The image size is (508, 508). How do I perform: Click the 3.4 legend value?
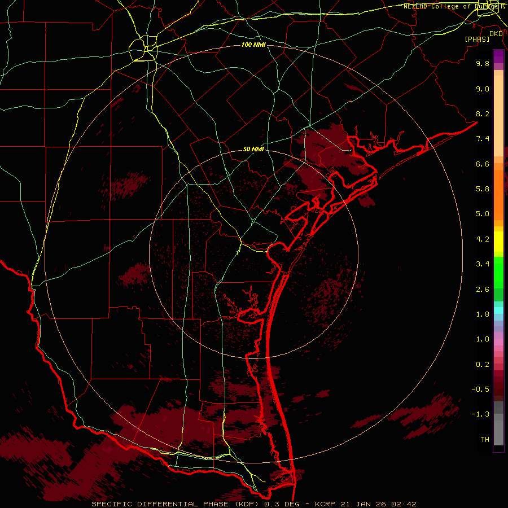[483, 264]
